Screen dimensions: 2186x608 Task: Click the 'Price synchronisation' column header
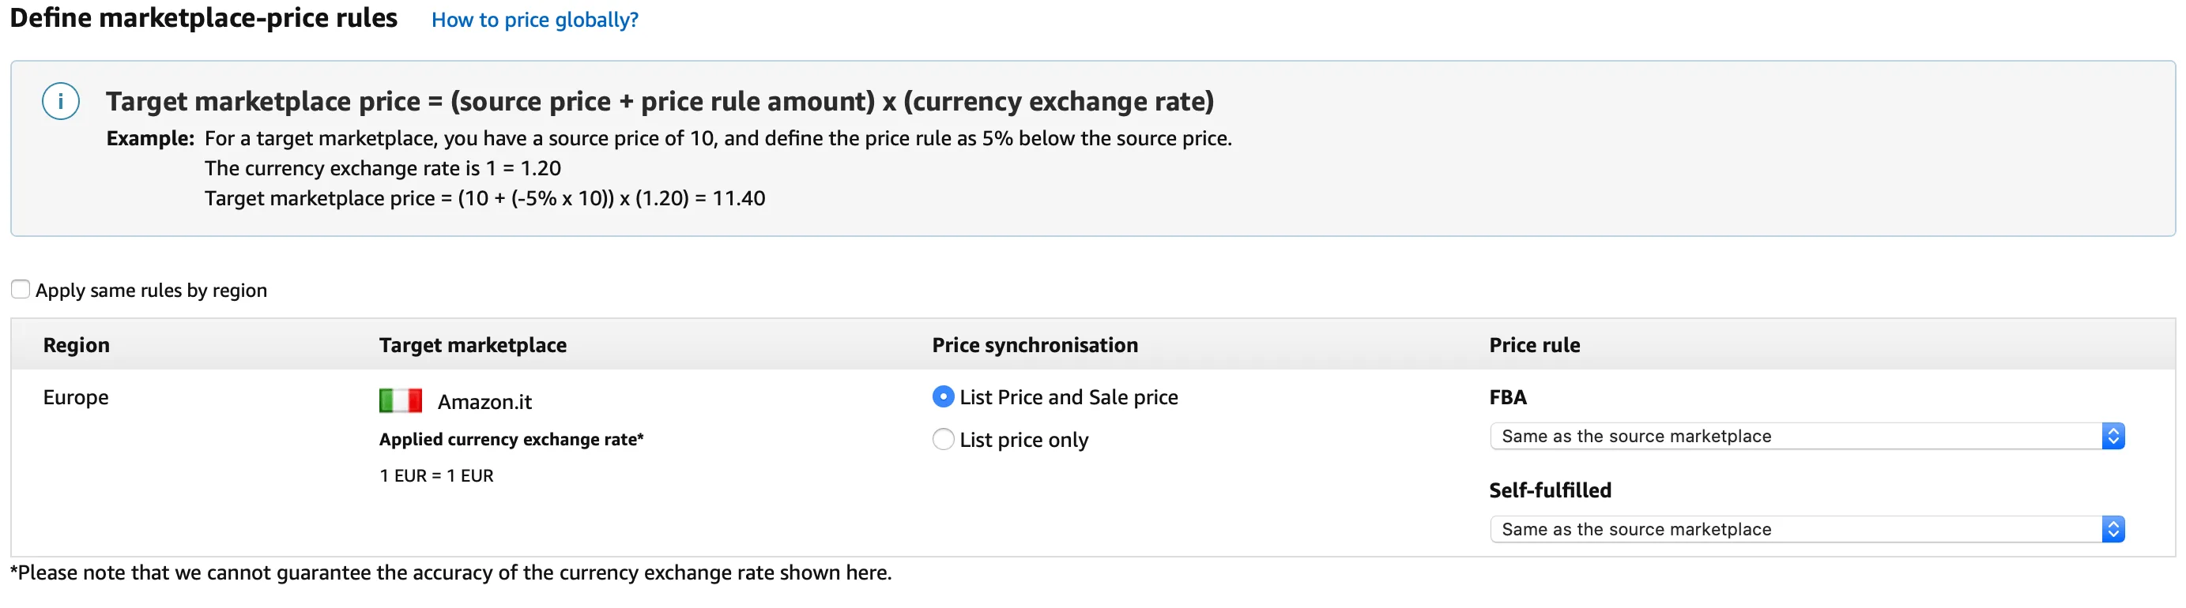tap(1035, 345)
